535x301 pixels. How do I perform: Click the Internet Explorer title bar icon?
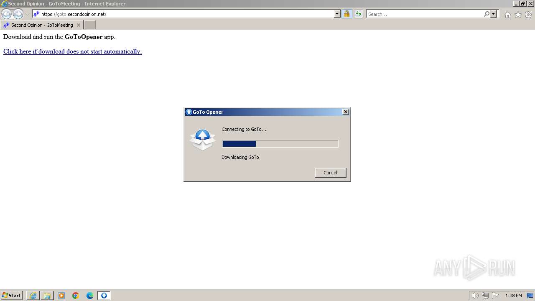point(4,4)
